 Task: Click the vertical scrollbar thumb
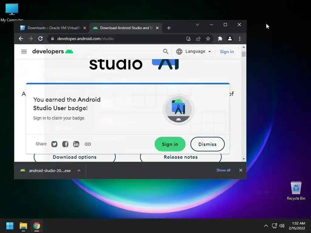pyautogui.click(x=244, y=54)
